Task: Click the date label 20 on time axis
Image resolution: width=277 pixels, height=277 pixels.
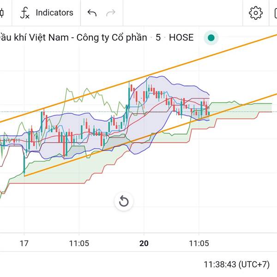Action: click(144, 243)
